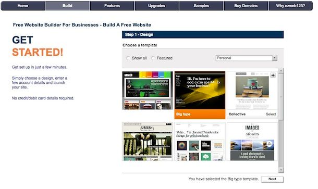The width and height of the screenshot is (318, 189).
Task: Select the portfolio grid template thumbnail
Action: [x=200, y=142]
